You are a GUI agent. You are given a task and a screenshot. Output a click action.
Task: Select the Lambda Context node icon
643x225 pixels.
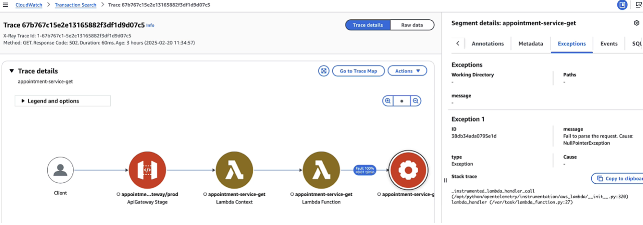coord(234,170)
